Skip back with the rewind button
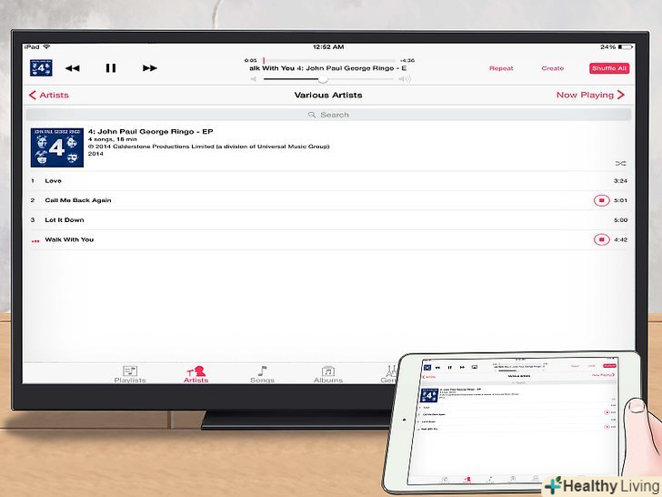This screenshot has width=662, height=497. (x=72, y=68)
